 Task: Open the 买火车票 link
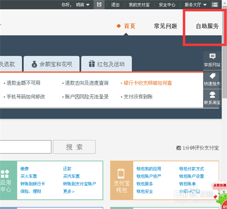pos(29,176)
